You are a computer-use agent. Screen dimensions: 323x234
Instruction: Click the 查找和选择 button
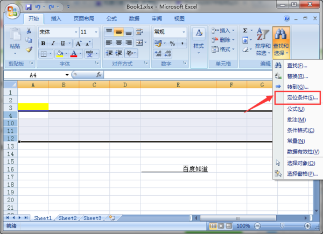click(282, 42)
